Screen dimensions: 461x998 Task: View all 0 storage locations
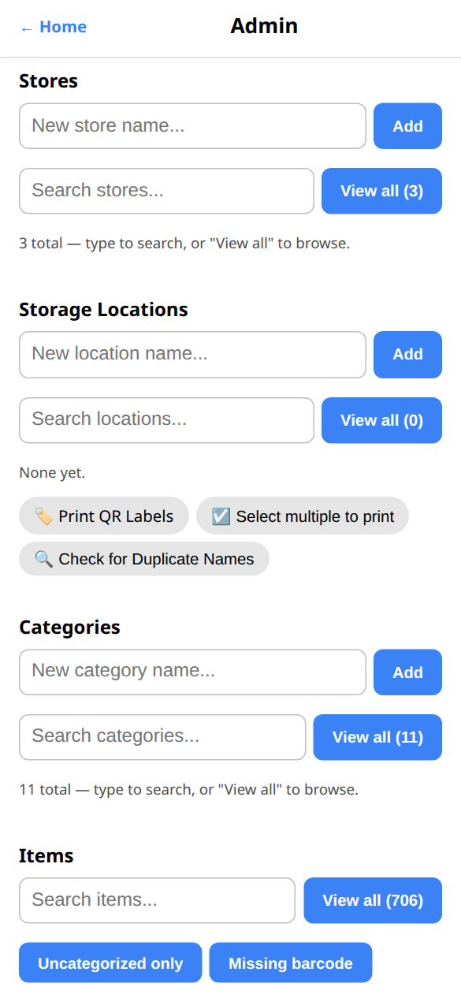point(381,420)
